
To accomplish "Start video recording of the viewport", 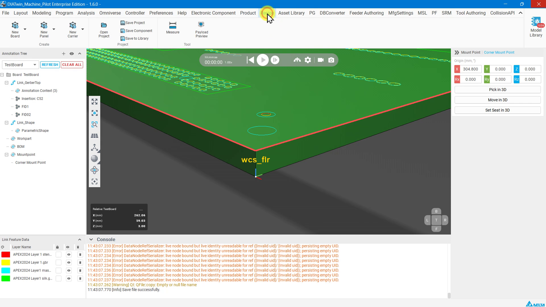I will tap(320, 60).
